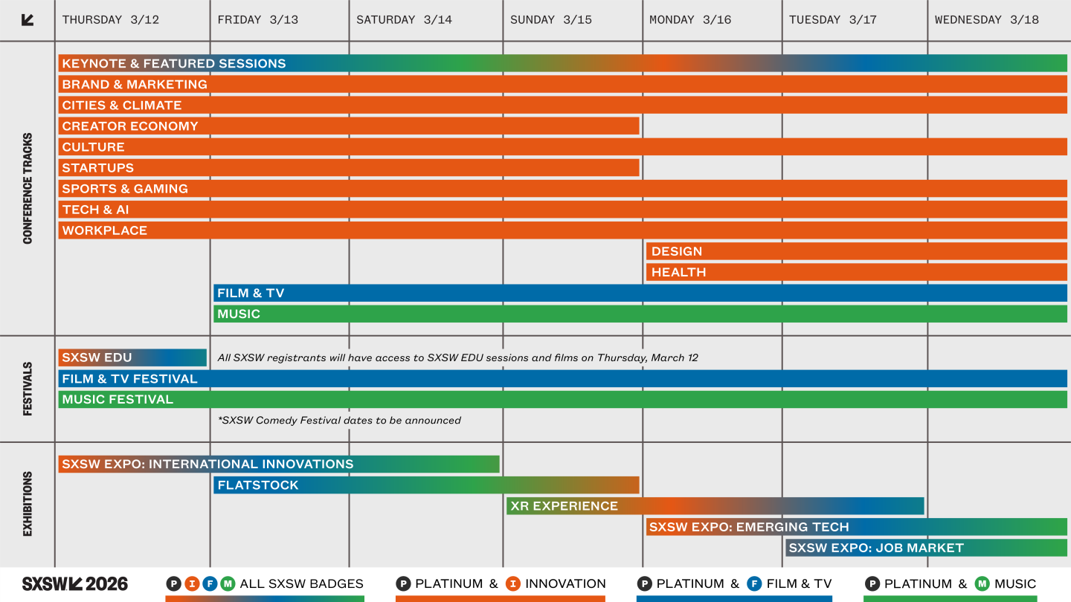Open the Flatstock exhibition bar
Screen dimensions: 1071x602
[427, 485]
